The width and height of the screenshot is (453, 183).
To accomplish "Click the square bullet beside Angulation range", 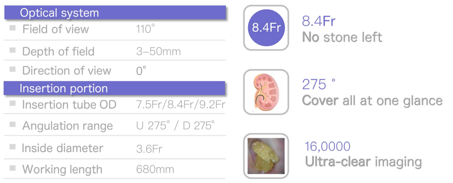I will point(12,125).
